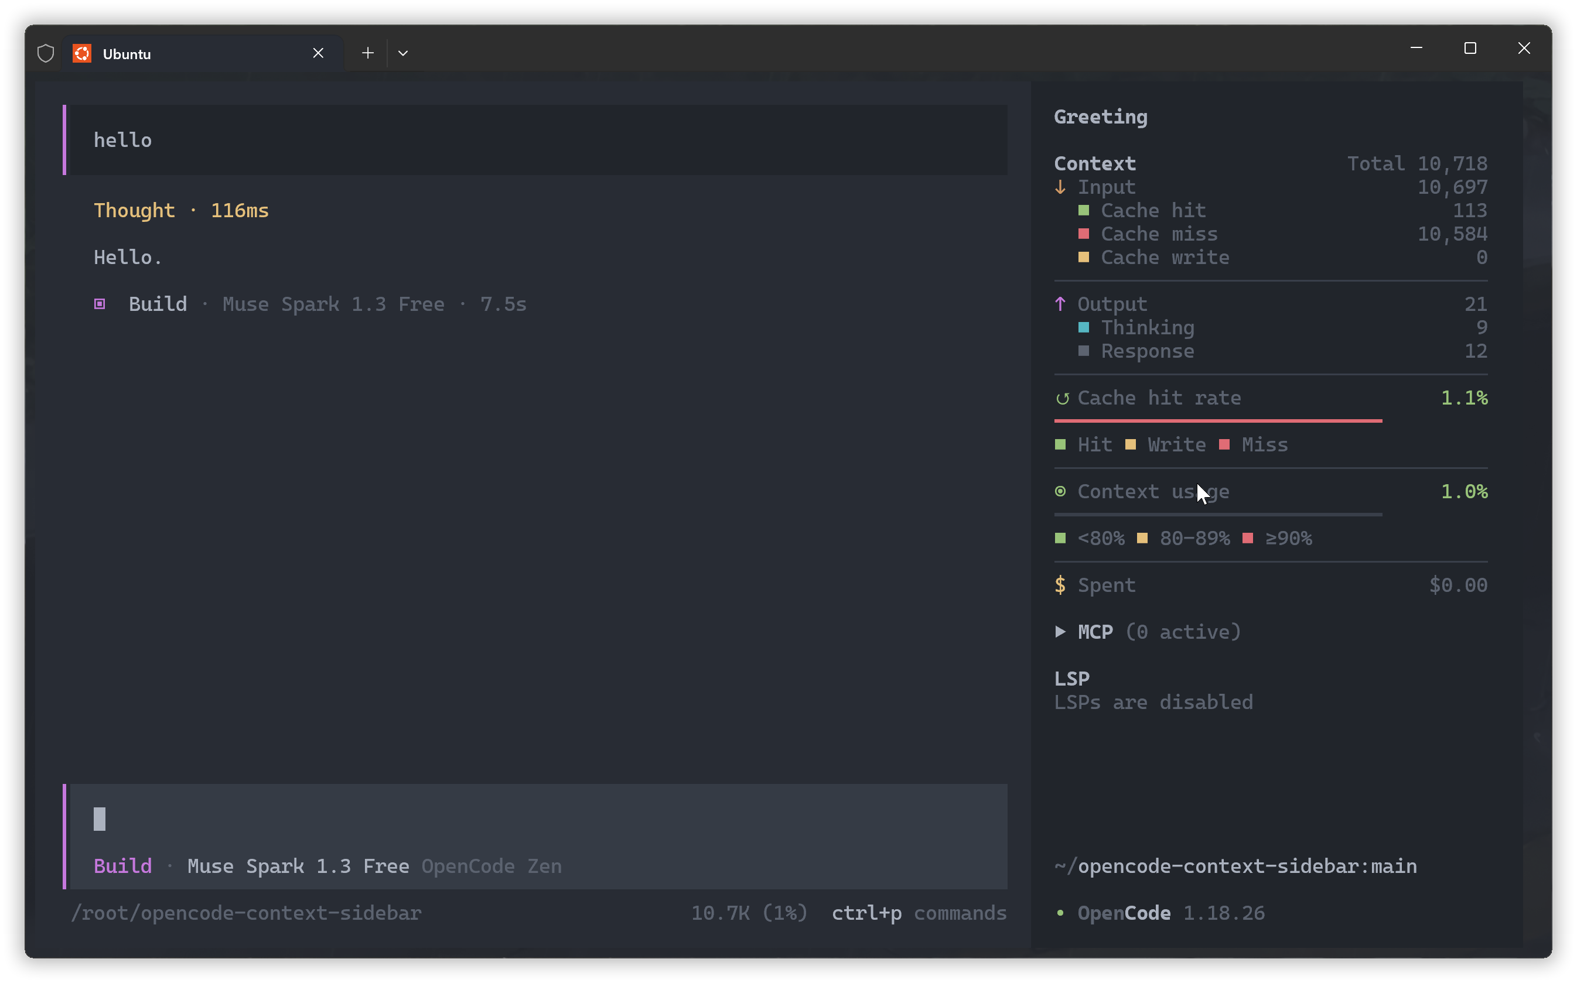Close the Ubuntu tab
The width and height of the screenshot is (1577, 983).
pos(318,53)
